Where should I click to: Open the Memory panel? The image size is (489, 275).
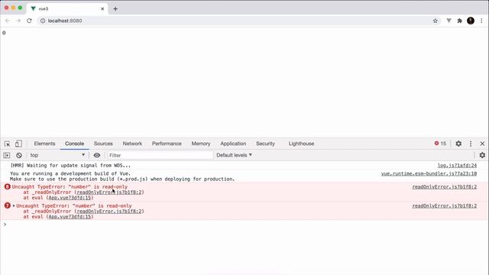coord(201,144)
